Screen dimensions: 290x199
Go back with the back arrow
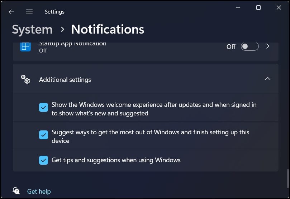(x=11, y=12)
